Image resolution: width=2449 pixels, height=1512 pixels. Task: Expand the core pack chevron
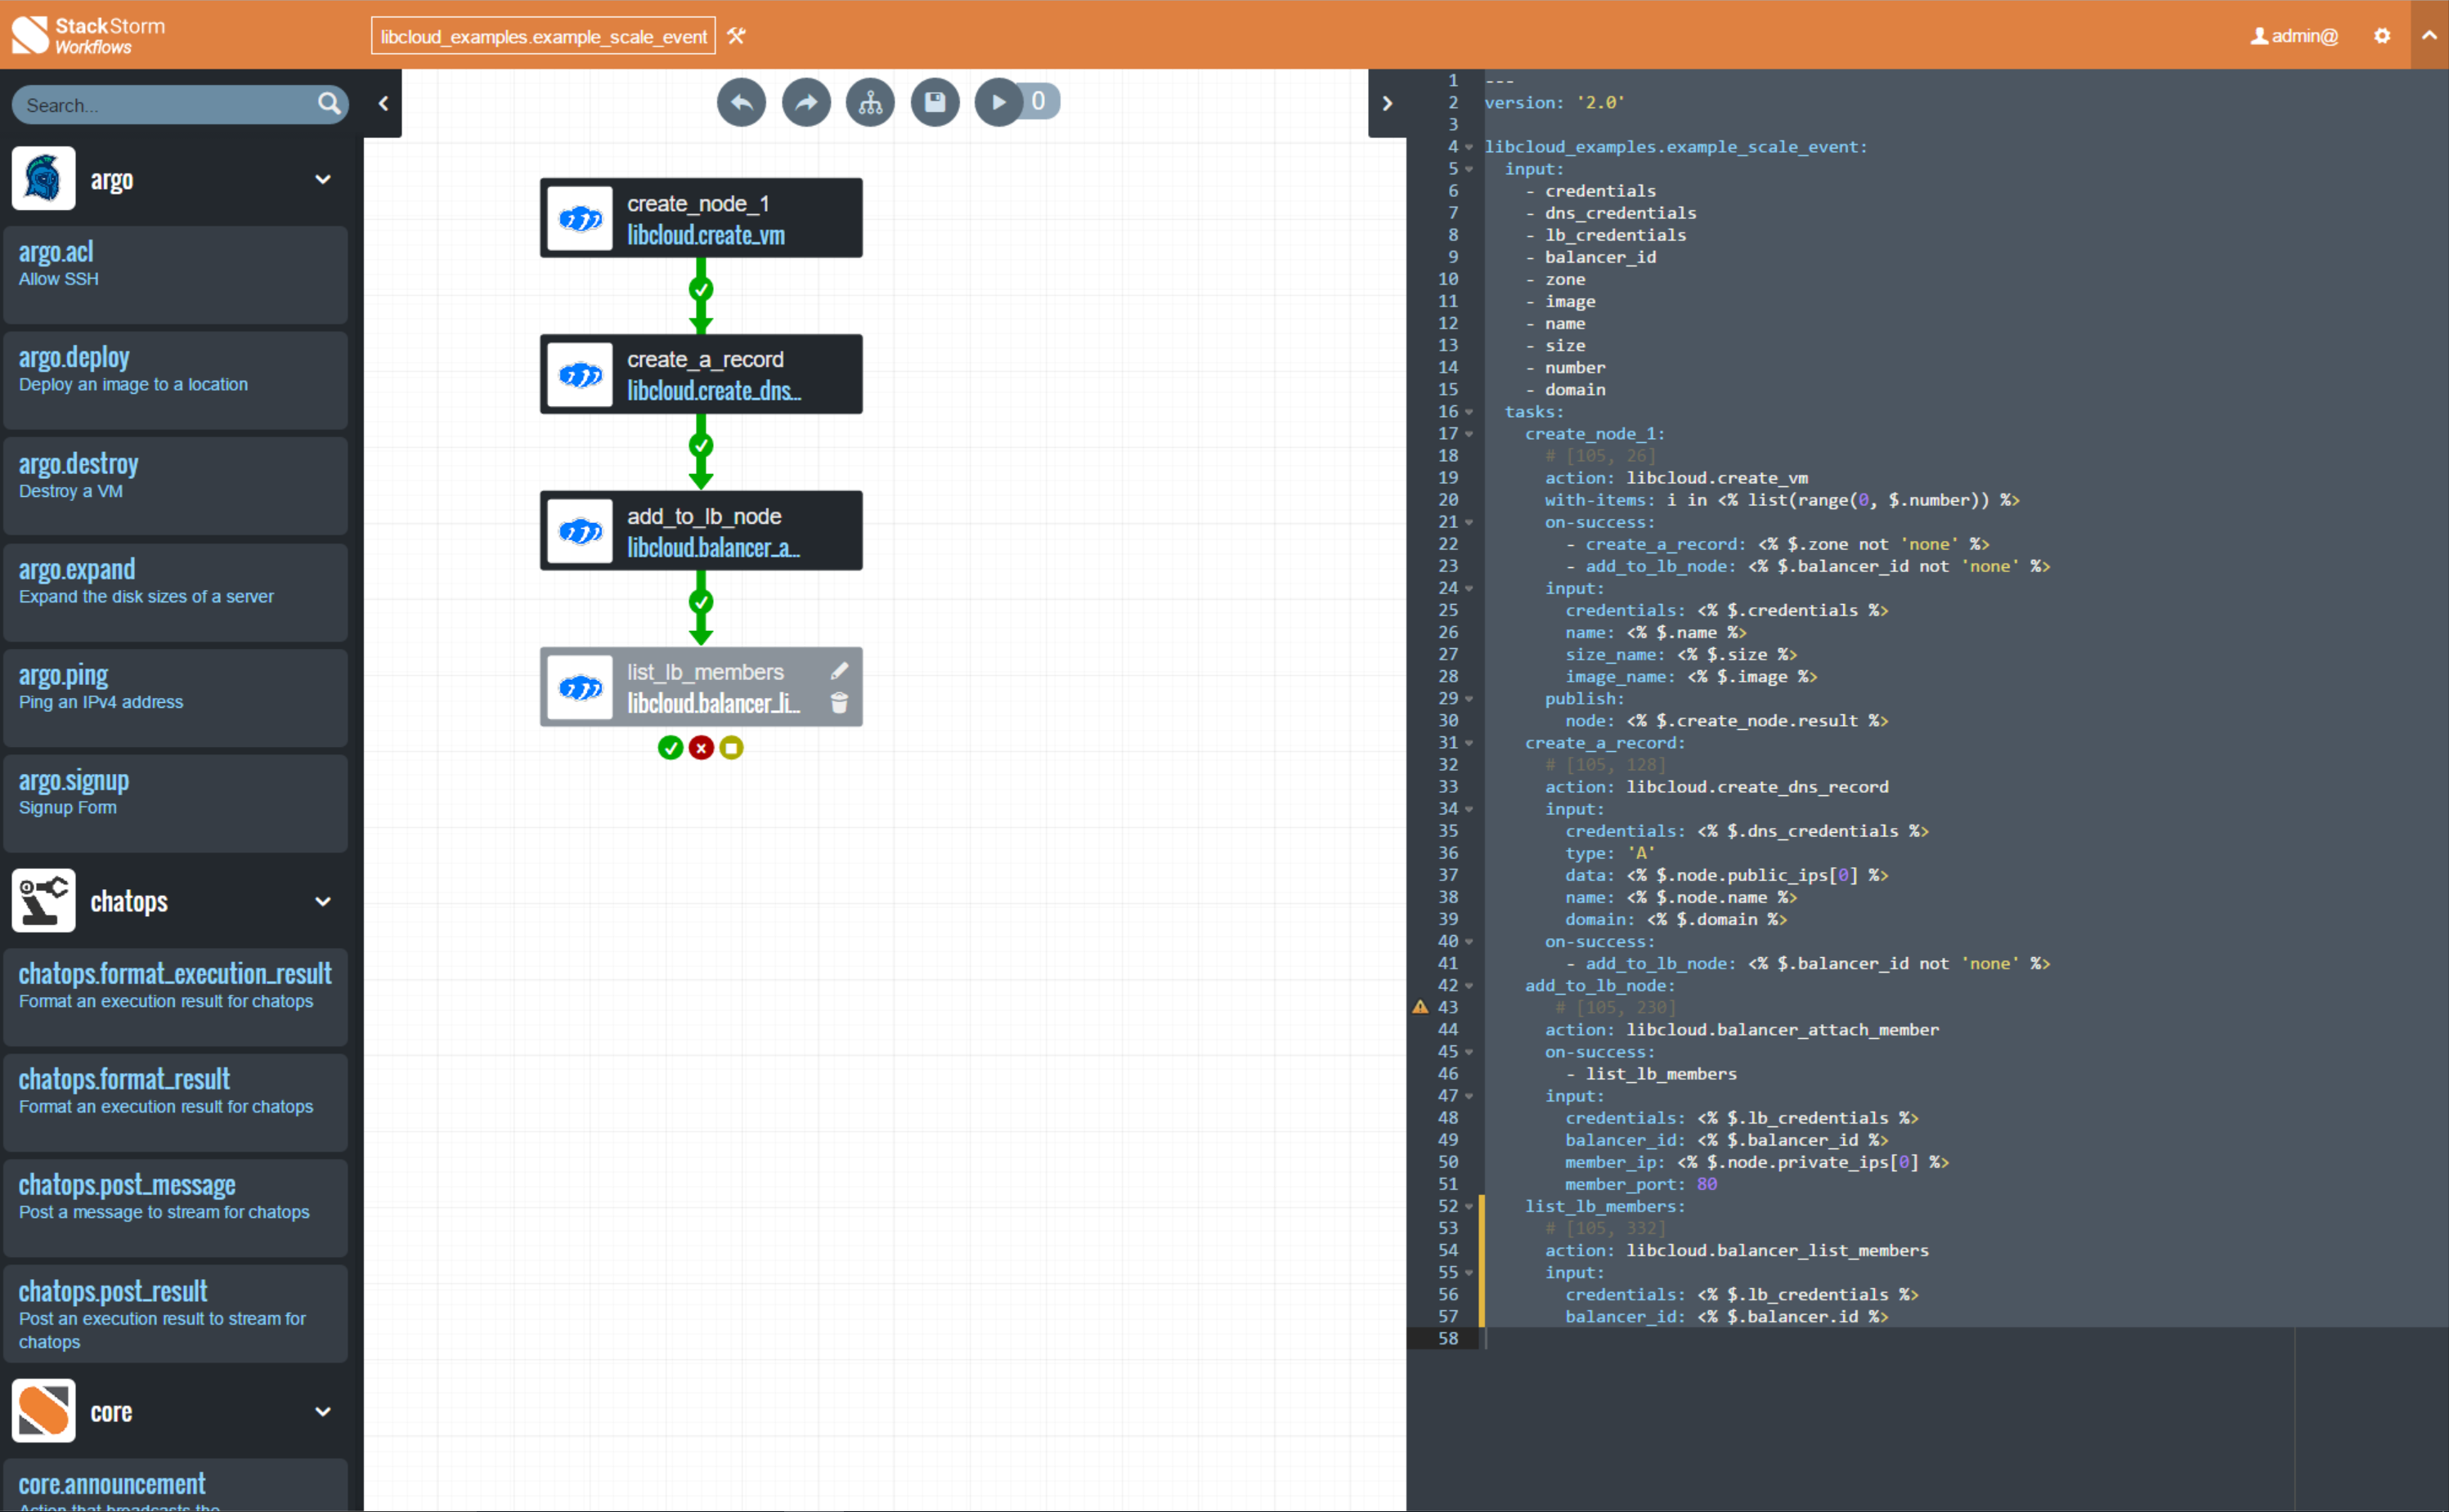[x=322, y=1411]
